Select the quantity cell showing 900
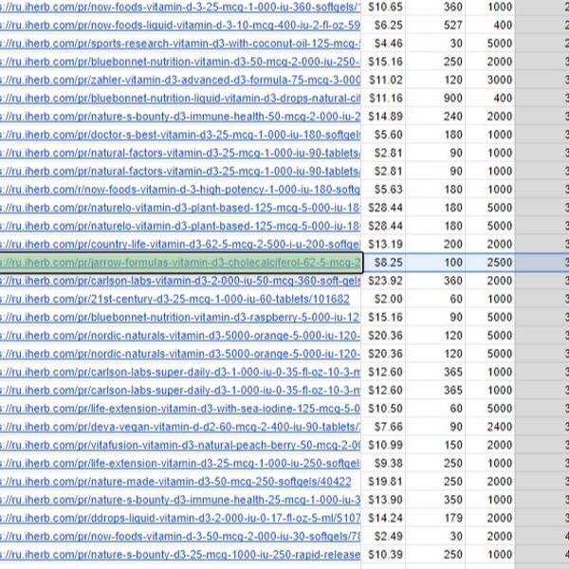This screenshot has width=569, height=569. [435, 98]
